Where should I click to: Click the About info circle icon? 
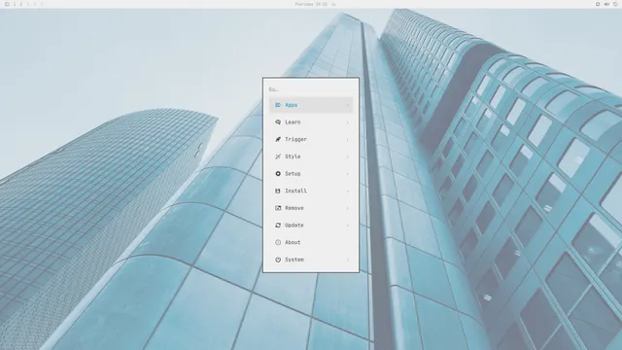278,242
